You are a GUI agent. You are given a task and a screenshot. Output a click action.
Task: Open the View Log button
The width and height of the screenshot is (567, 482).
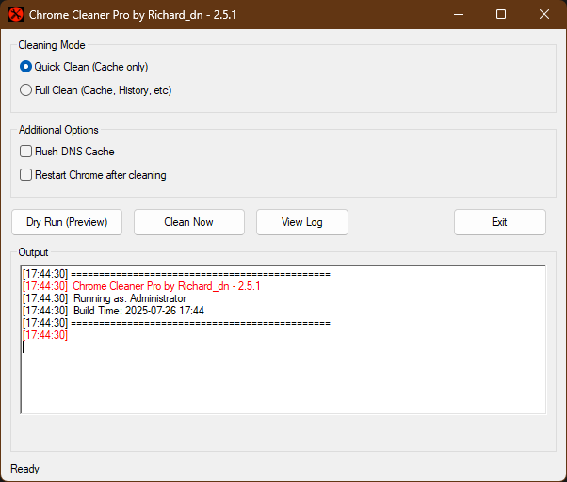click(x=302, y=222)
